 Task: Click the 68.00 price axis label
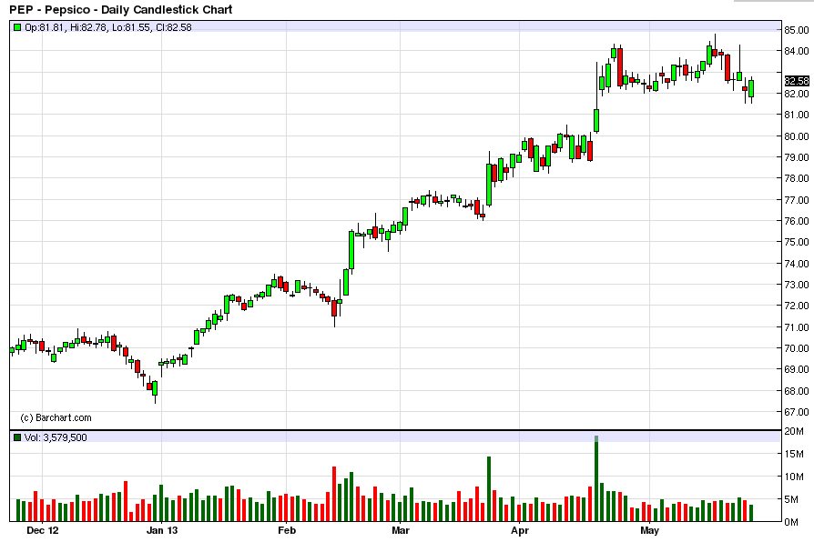797,391
